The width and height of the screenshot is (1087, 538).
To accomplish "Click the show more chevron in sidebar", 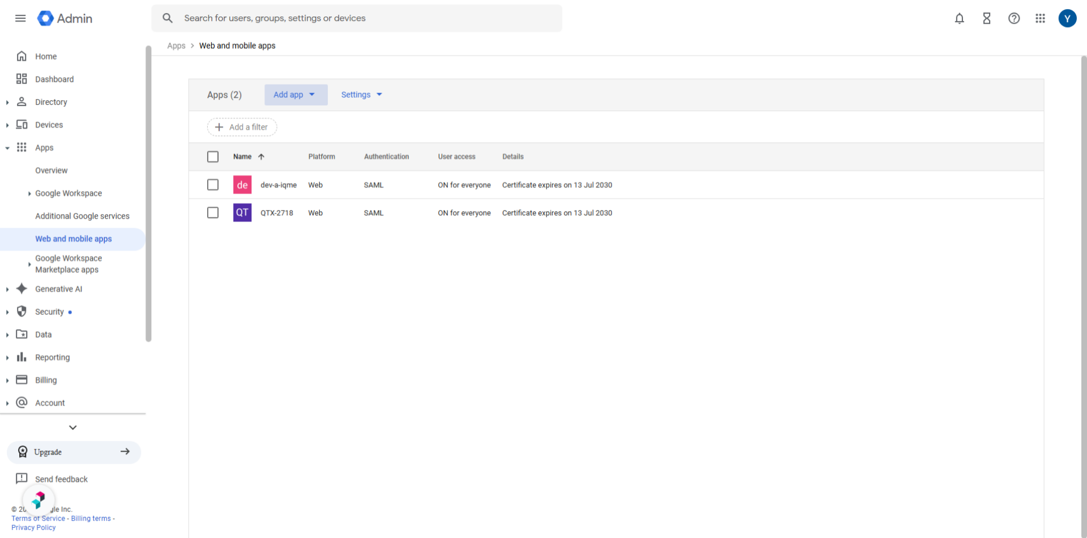I will coord(72,428).
